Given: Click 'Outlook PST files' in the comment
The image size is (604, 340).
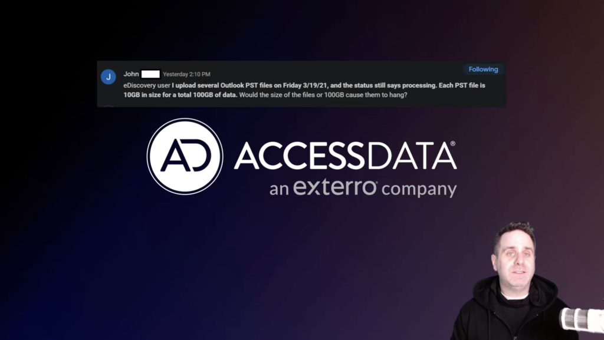Looking at the screenshot, I should [246, 85].
